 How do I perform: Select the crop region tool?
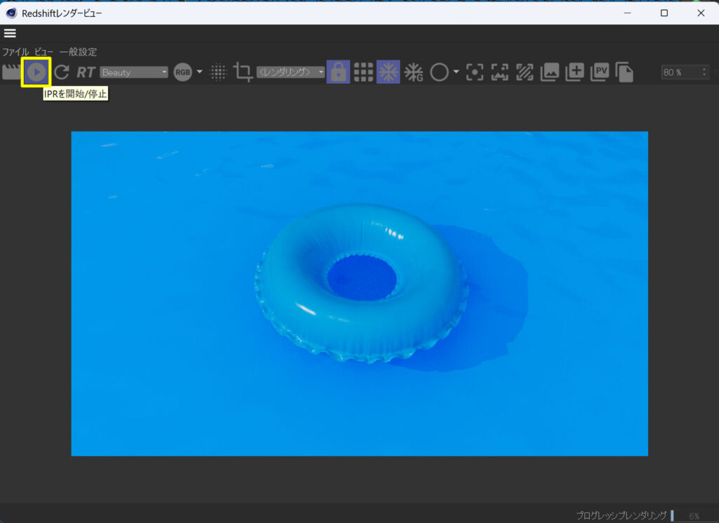pyautogui.click(x=243, y=72)
